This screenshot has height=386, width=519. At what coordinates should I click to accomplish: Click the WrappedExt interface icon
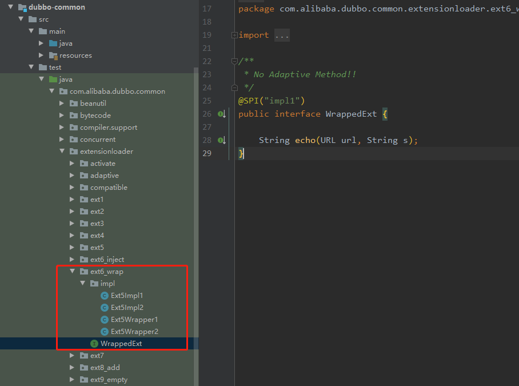pos(94,344)
